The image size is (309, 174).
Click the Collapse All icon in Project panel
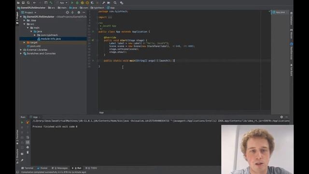72,13
